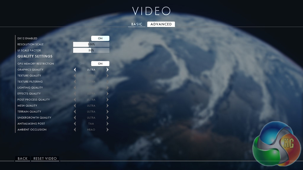303x170 pixels.
Task: Select the Mesh Quality setting label
Action: [27, 106]
